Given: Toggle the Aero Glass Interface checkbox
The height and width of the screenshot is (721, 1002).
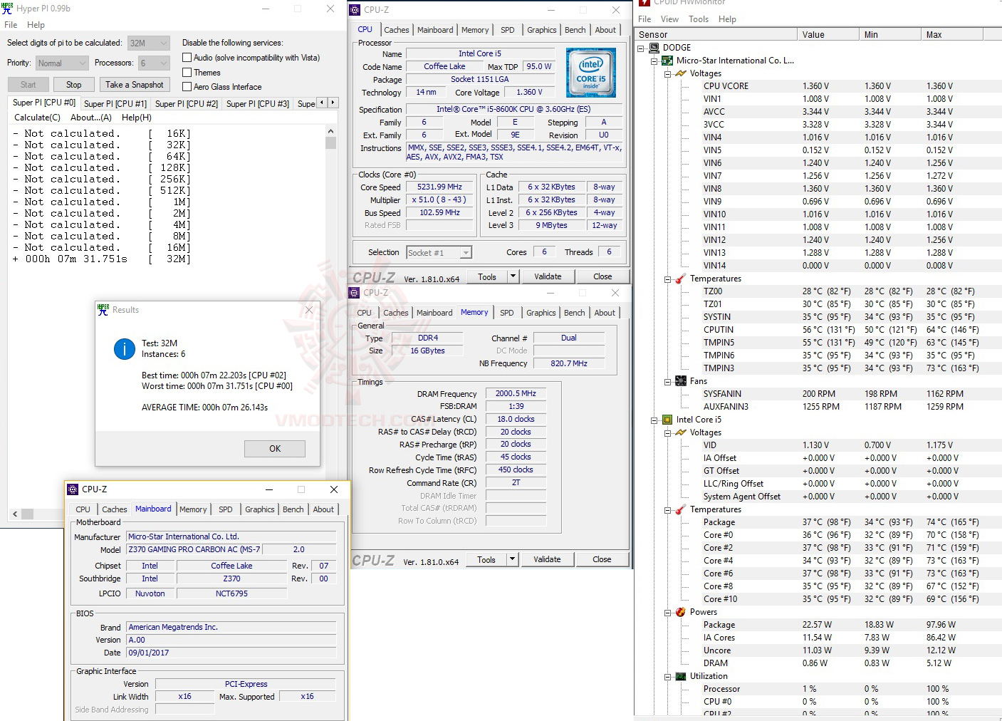Looking at the screenshot, I should click(187, 86).
